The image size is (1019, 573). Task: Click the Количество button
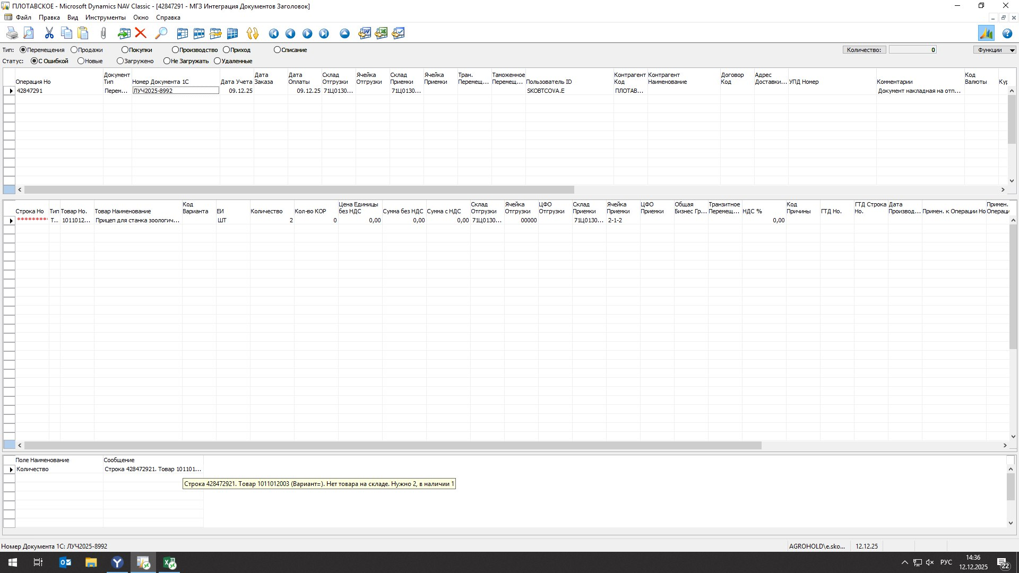863,50
